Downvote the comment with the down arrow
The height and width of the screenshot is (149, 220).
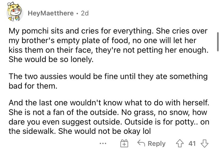click(x=205, y=144)
